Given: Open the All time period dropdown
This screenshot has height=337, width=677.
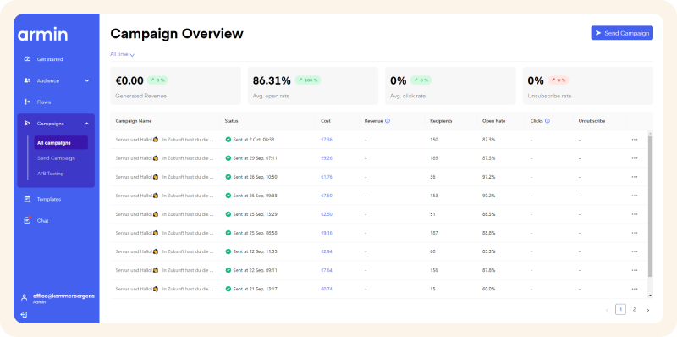Looking at the screenshot, I should [x=122, y=54].
